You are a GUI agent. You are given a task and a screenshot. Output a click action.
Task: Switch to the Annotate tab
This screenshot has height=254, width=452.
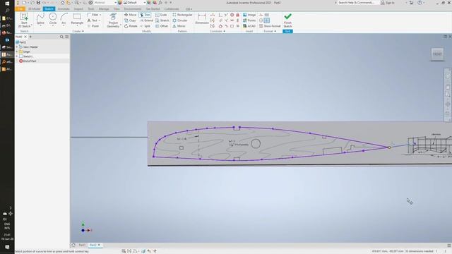[64, 9]
